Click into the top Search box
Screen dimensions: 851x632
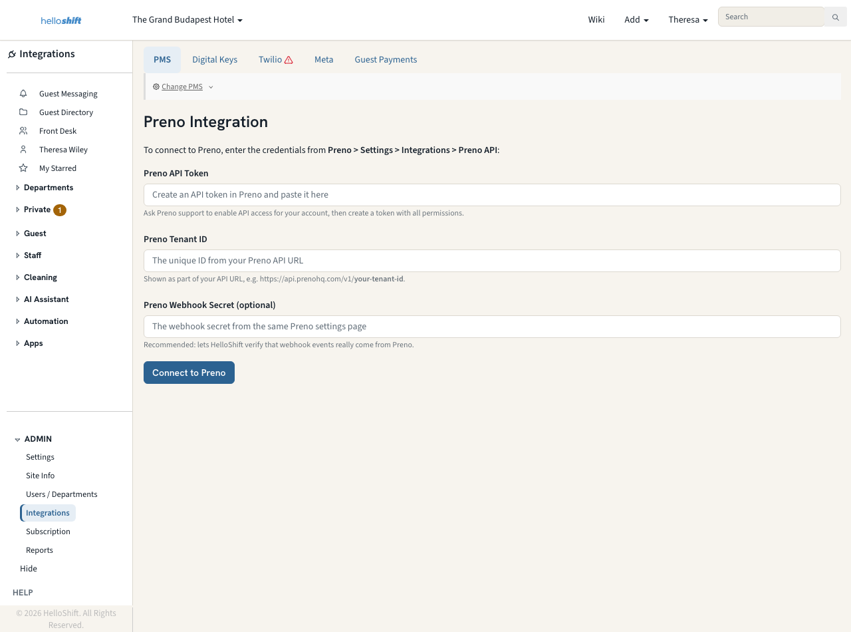pyautogui.click(x=771, y=17)
